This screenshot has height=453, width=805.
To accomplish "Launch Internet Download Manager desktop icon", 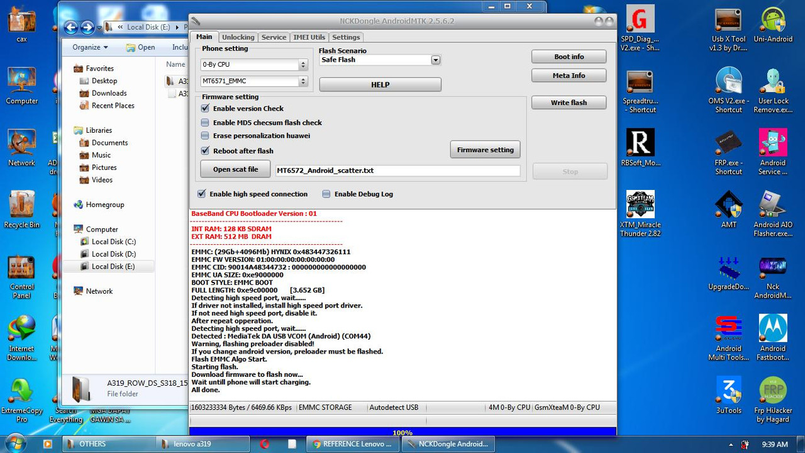I will 21,338.
